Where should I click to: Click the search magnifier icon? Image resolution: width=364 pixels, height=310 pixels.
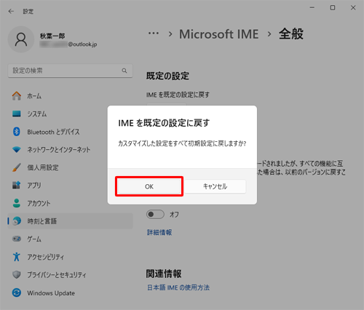pyautogui.click(x=124, y=71)
